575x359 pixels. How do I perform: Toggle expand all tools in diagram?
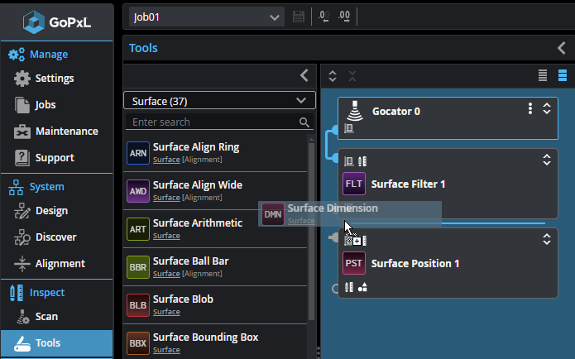click(x=333, y=75)
